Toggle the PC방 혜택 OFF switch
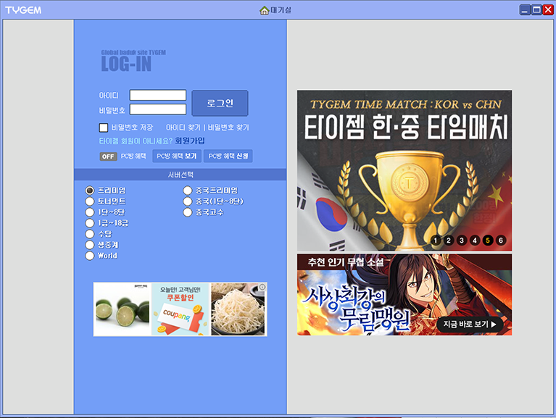 (x=108, y=156)
